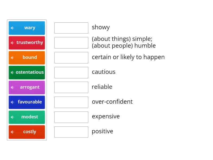The height and width of the screenshot is (160, 213).
Task: Play pronunciation of ostentatious
Action: (12, 73)
